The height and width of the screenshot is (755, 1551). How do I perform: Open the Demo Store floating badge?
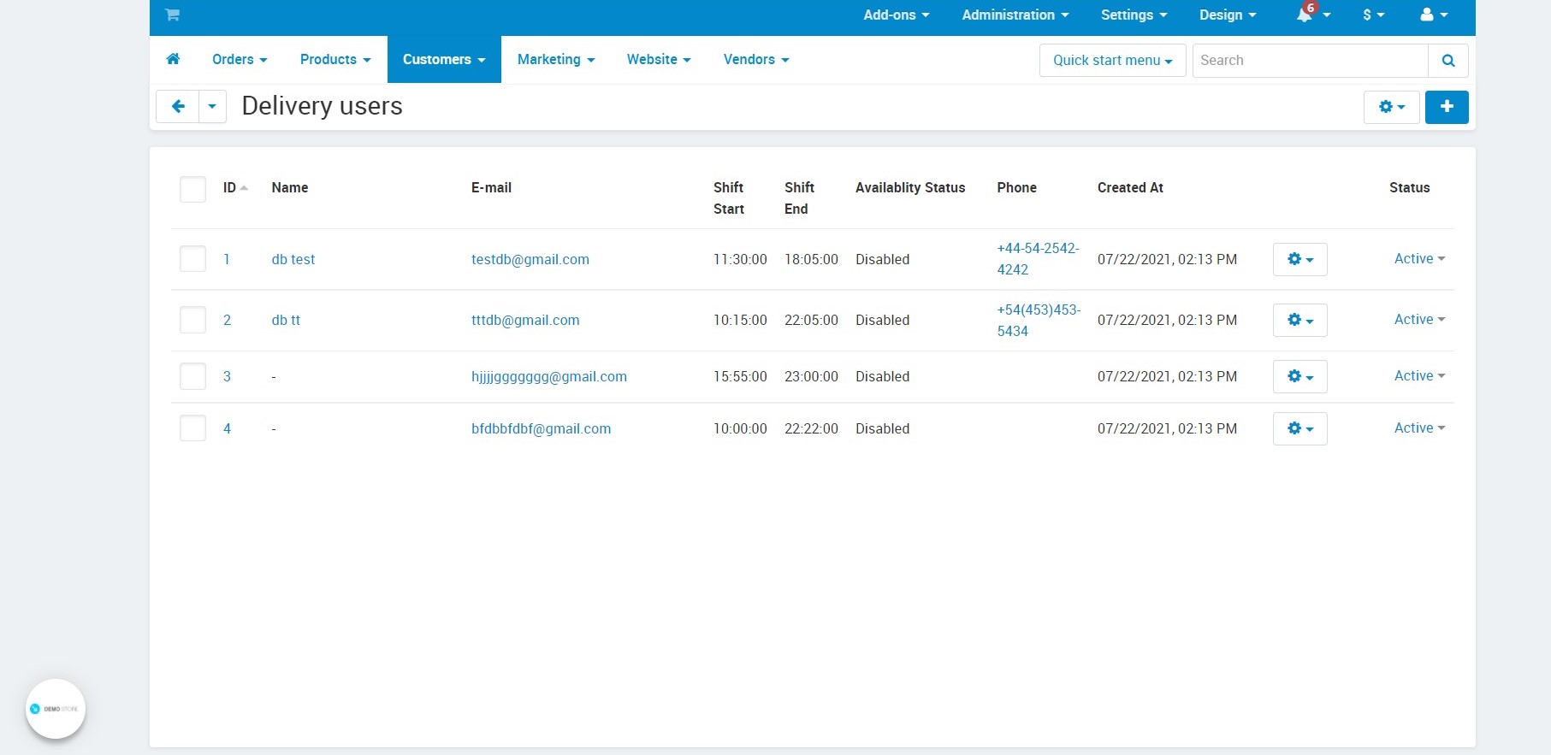(x=56, y=709)
